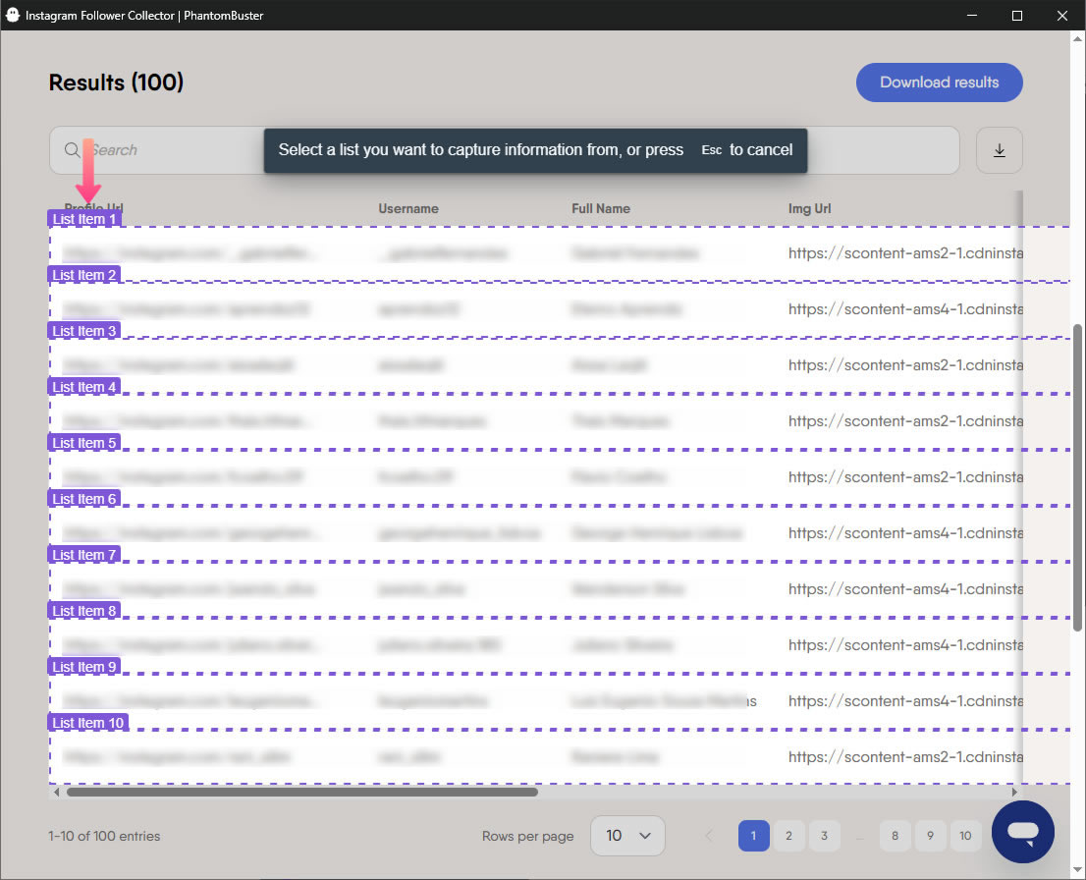The width and height of the screenshot is (1086, 880).
Task: Open the chat support bubble
Action: click(x=1023, y=832)
